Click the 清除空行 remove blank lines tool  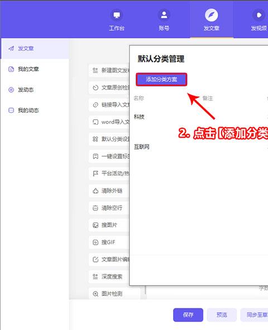pyautogui.click(x=109, y=208)
